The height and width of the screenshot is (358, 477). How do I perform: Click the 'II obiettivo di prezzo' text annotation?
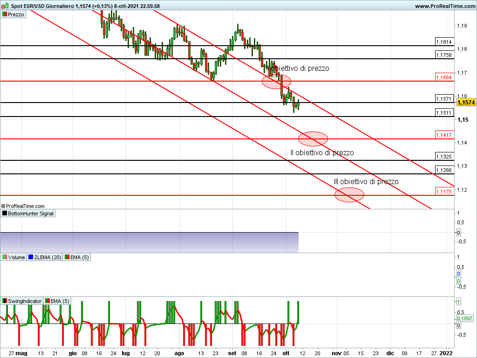[x=322, y=152]
